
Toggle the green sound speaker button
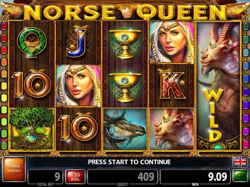click(240, 176)
